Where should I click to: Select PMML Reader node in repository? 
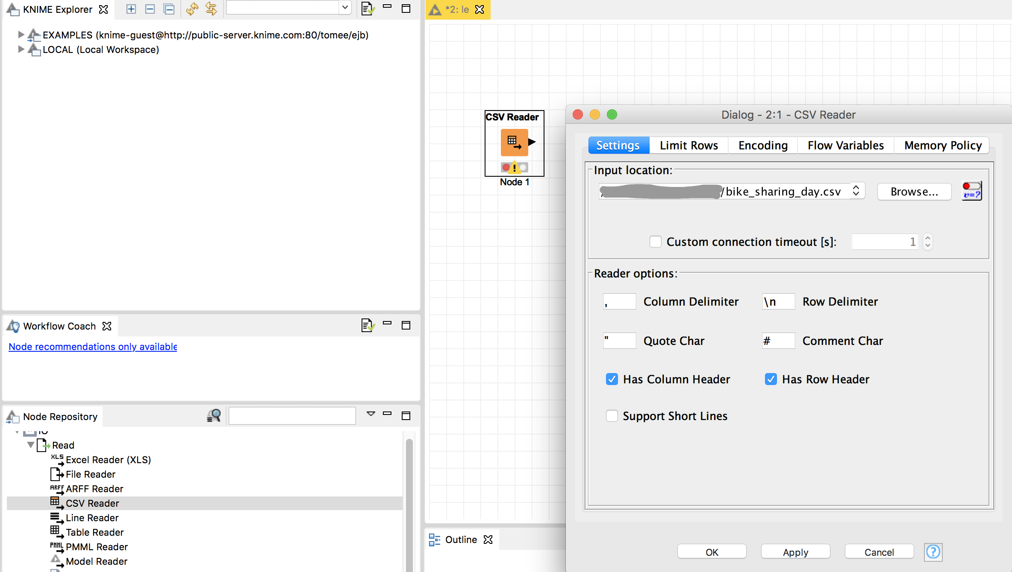[89, 547]
